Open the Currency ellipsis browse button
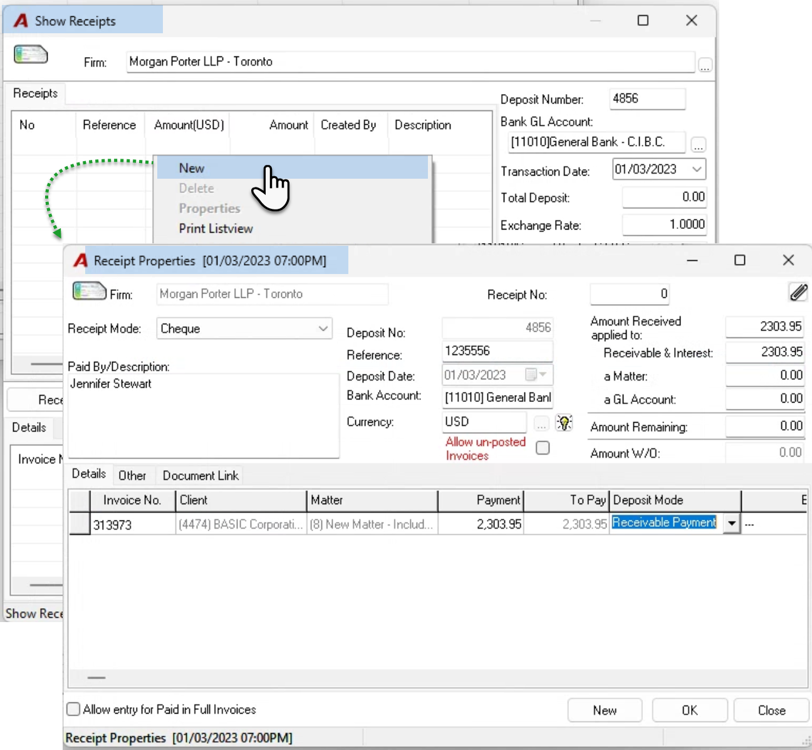The width and height of the screenshot is (812, 750). [541, 425]
